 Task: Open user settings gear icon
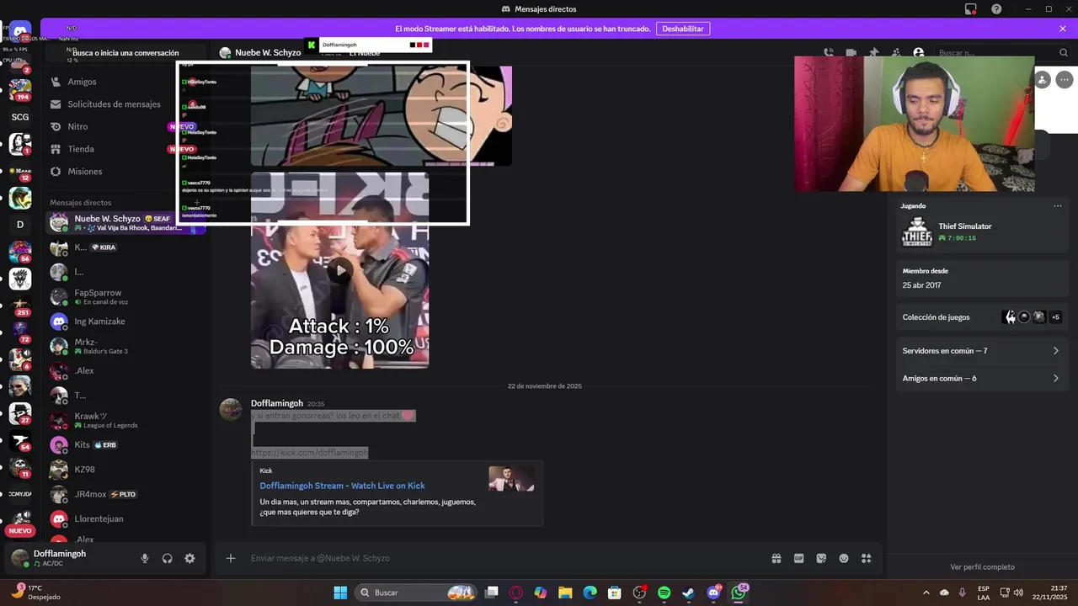tap(189, 558)
